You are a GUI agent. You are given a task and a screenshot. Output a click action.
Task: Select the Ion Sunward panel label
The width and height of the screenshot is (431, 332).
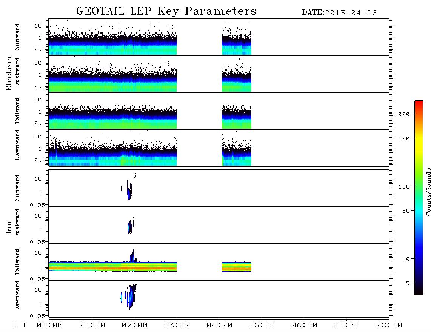click(17, 188)
